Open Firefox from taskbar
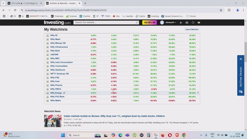 tap(163, 135)
